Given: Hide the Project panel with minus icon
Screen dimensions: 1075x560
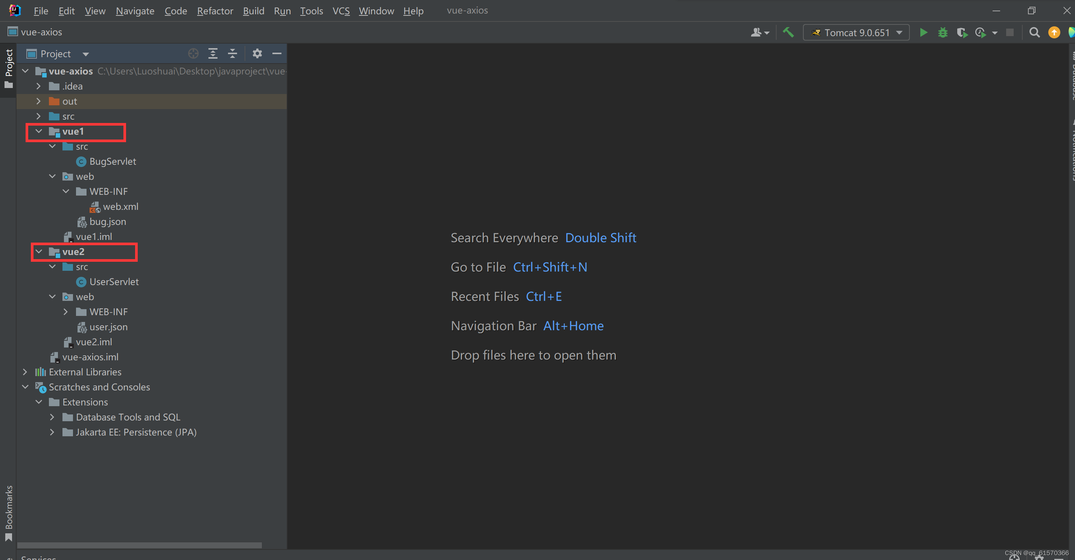Looking at the screenshot, I should tap(277, 53).
